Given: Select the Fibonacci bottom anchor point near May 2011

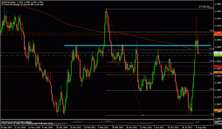Looking at the screenshot, I should (143, 115).
